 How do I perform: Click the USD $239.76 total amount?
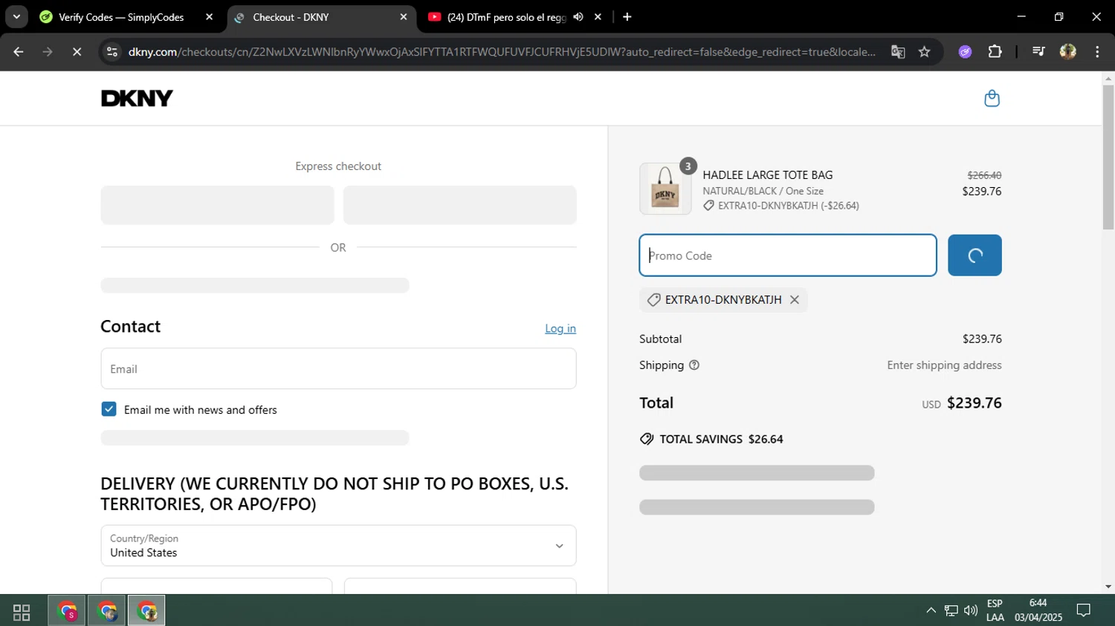(x=962, y=403)
